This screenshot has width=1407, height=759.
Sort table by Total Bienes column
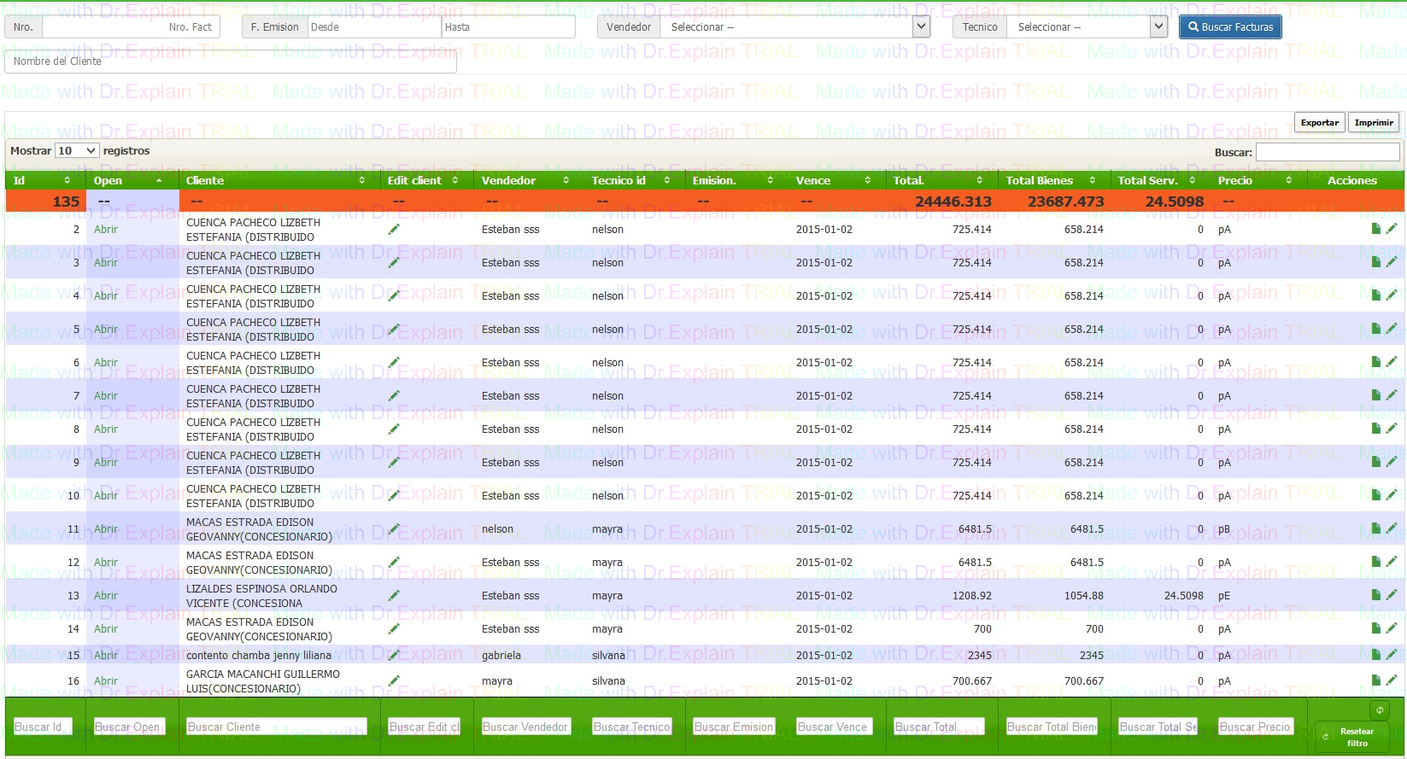click(x=1050, y=180)
